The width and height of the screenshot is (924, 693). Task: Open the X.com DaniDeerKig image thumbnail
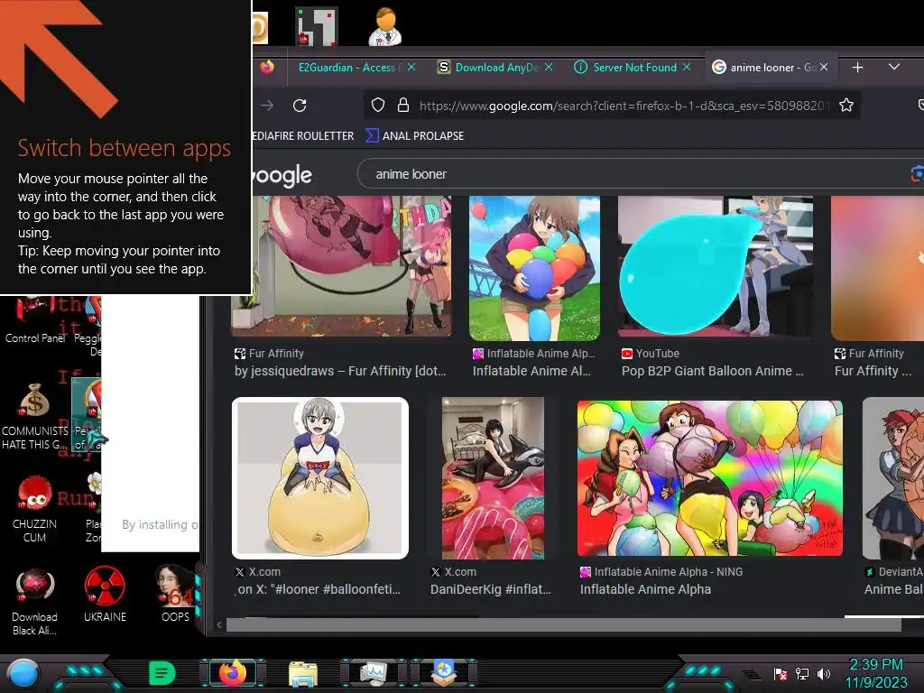(493, 478)
